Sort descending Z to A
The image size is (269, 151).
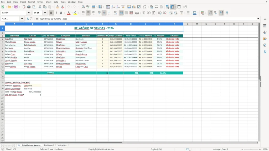point(118,7)
